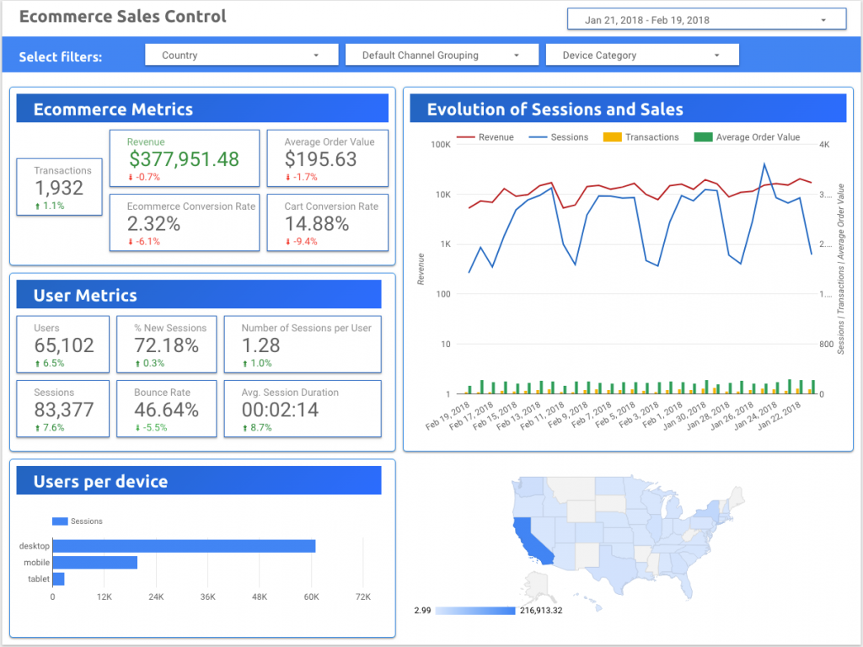Click the color gradient scale below the map
863x647 pixels.
coord(474,609)
